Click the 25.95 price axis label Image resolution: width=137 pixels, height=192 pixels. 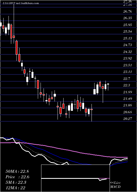[x=128, y=25]
